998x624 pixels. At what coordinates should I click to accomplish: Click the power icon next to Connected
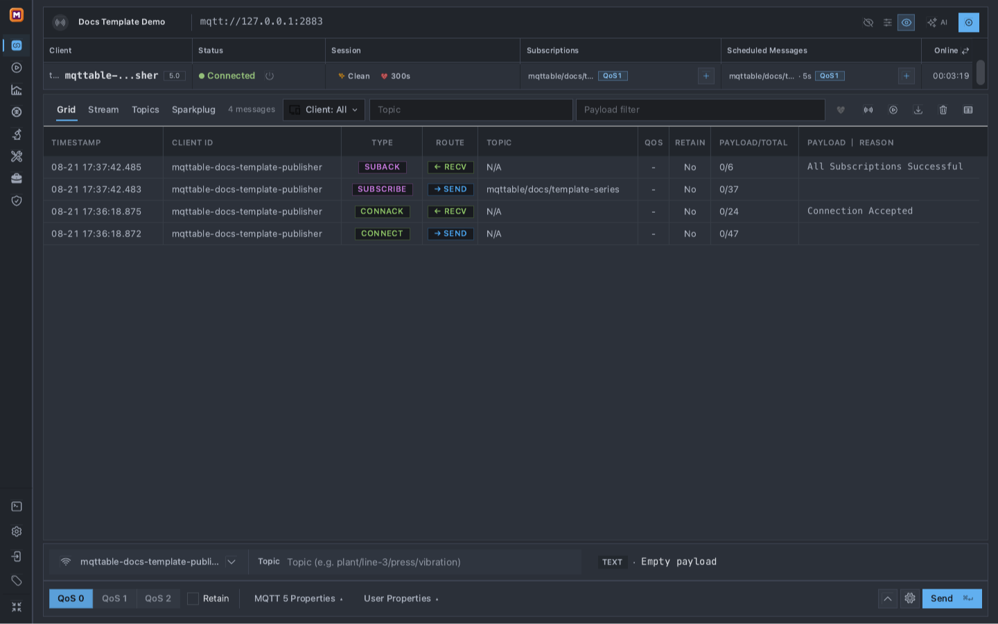[x=270, y=76]
